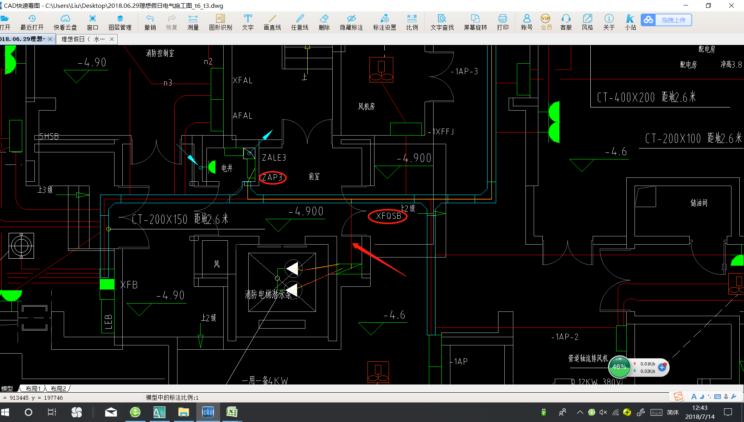Toggle 隐藏标注 hide annotations
The image size is (744, 422).
click(351, 22)
